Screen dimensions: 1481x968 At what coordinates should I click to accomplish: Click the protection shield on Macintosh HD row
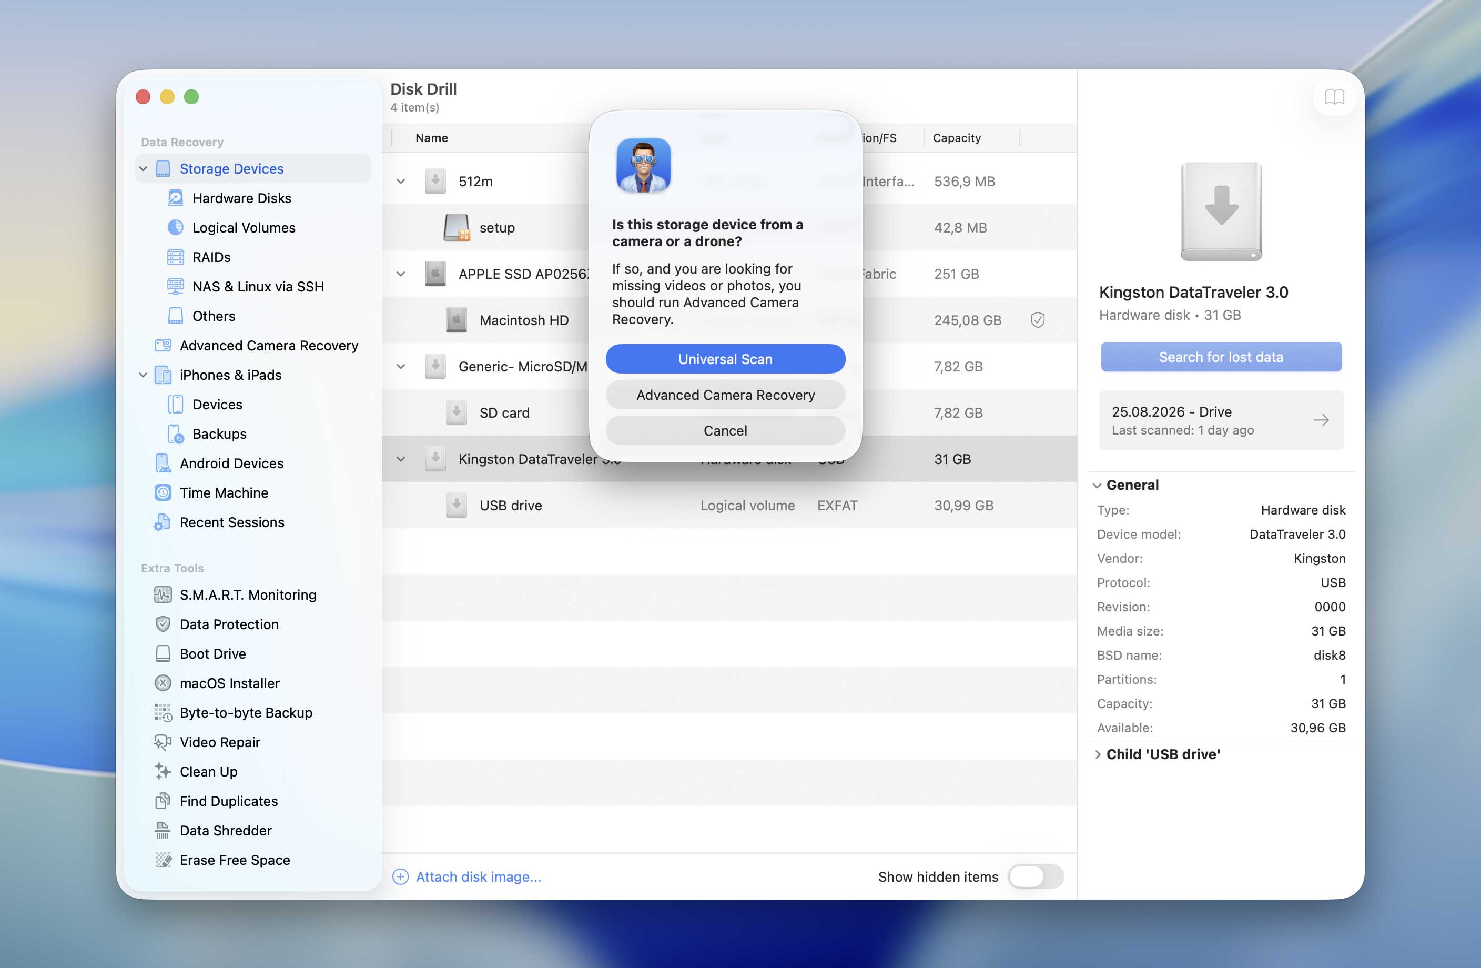pos(1037,320)
